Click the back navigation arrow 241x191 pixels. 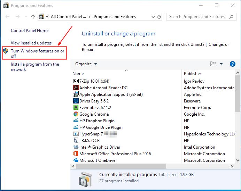point(7,17)
